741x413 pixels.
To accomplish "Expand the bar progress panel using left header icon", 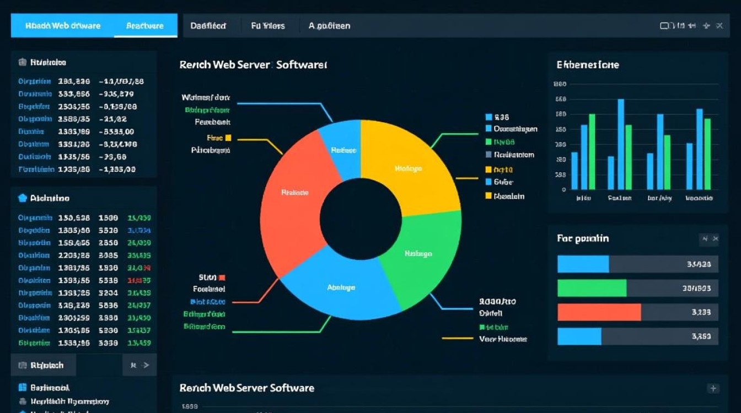I will [705, 238].
